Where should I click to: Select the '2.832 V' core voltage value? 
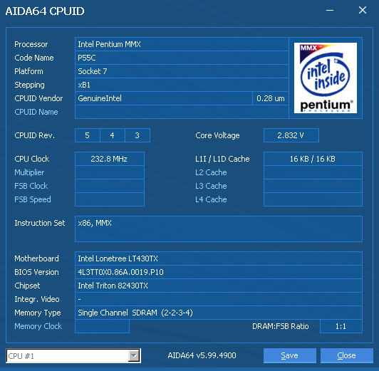(291, 135)
